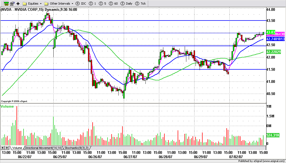
Task: Click the 42.7481813 blue average label
Action: [x=275, y=39]
